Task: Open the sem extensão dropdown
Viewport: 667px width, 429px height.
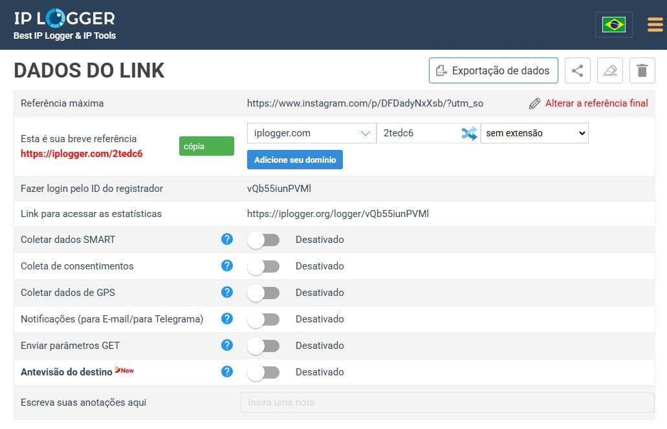Action: [535, 133]
